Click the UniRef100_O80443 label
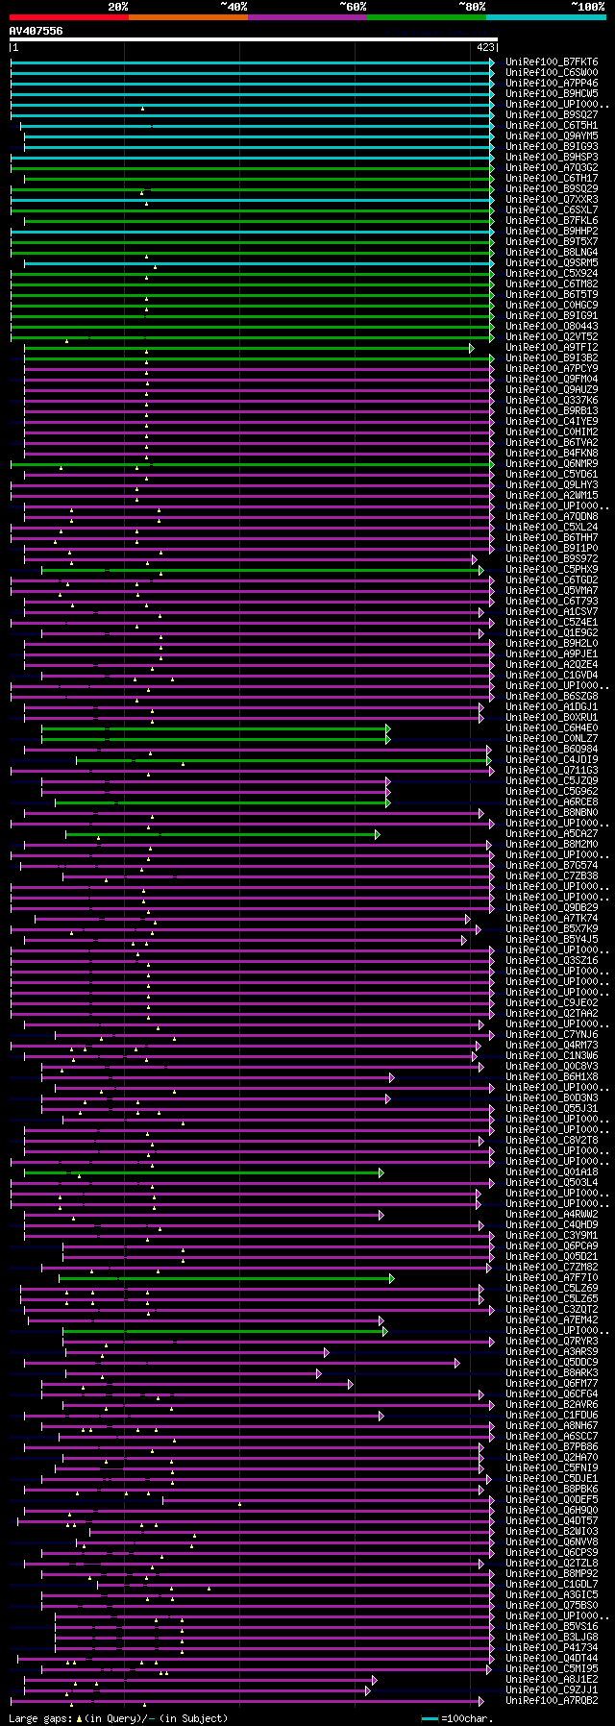This screenshot has width=615, height=1726. click(x=552, y=326)
